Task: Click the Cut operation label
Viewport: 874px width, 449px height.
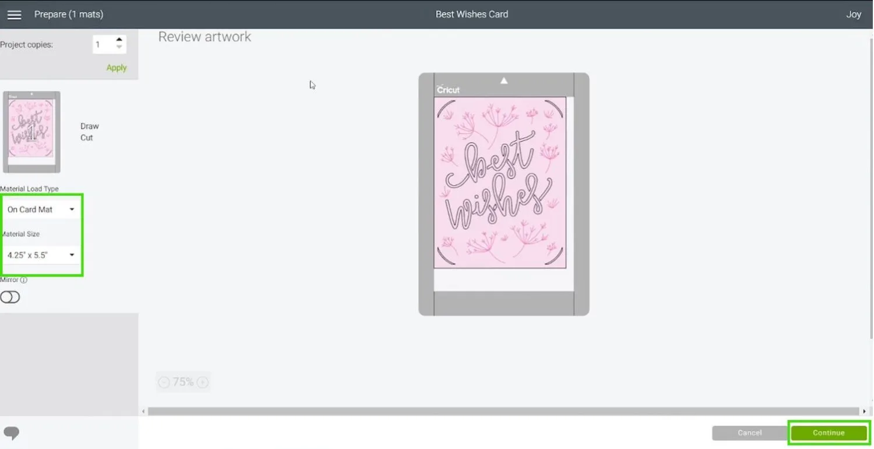Action: pos(87,138)
